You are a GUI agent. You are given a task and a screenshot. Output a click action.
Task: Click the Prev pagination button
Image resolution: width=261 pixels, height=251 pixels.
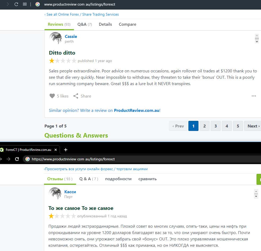pos(178,126)
